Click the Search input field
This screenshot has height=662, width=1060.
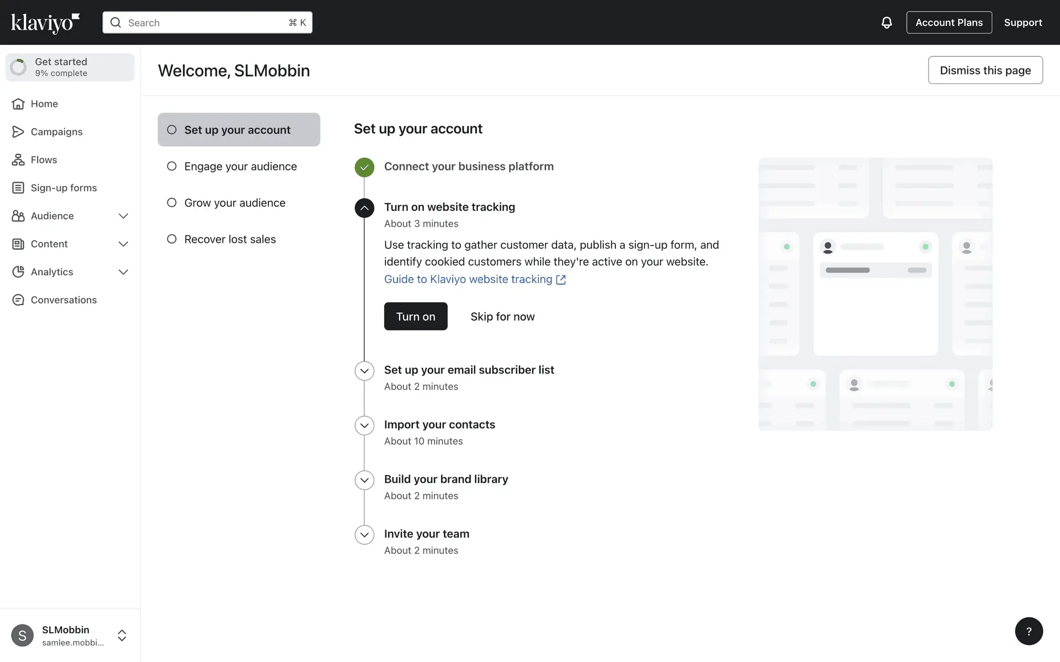pyautogui.click(x=207, y=23)
